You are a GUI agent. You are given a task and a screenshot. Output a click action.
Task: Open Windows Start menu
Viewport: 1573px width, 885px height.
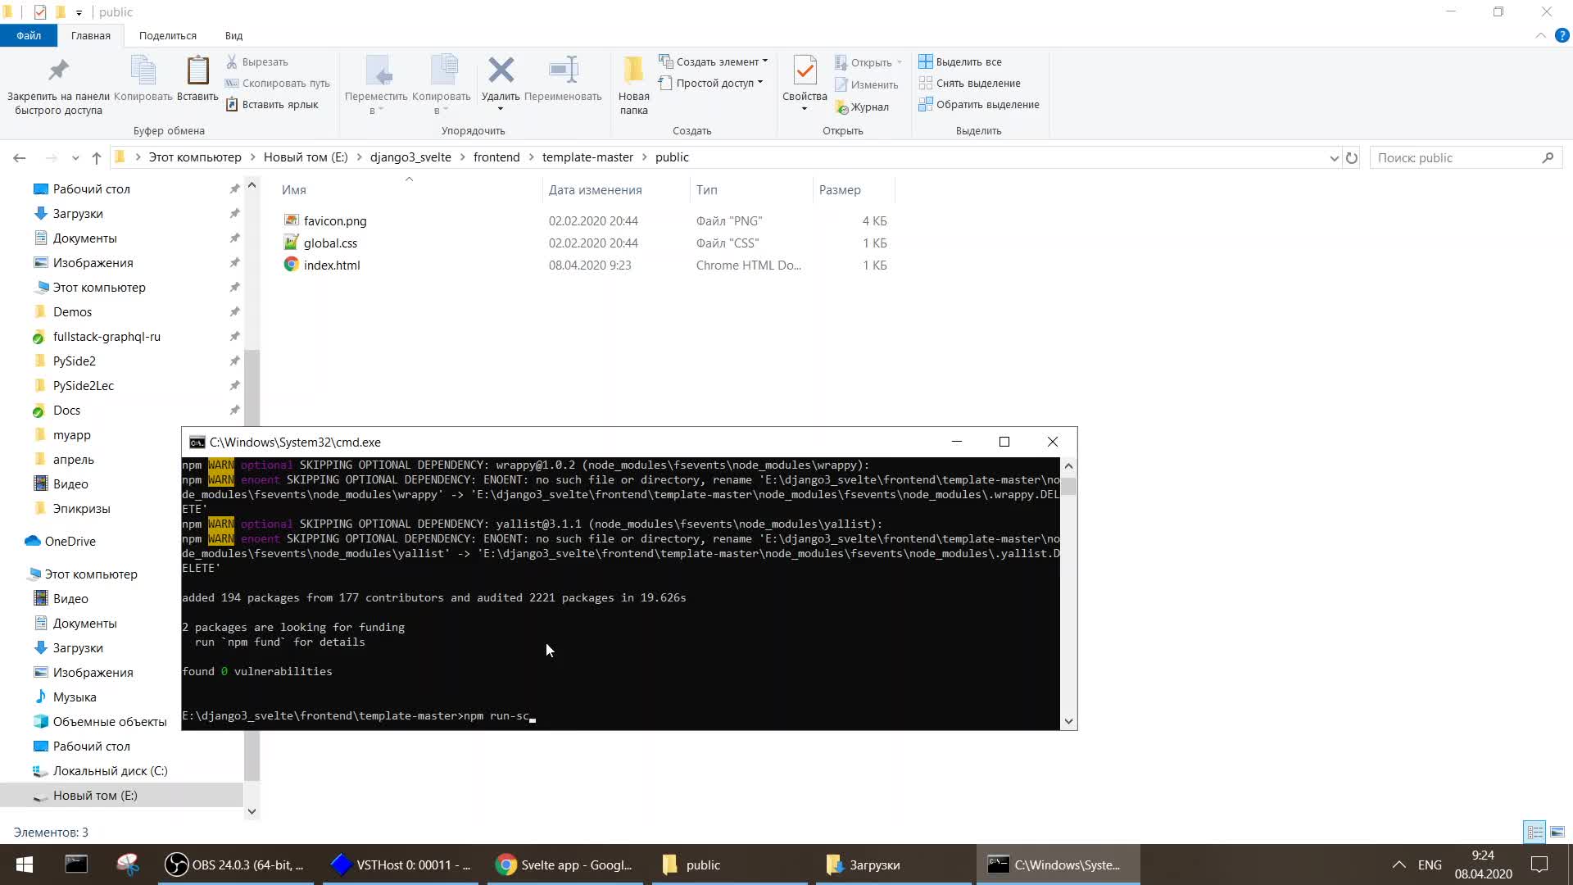click(x=25, y=865)
